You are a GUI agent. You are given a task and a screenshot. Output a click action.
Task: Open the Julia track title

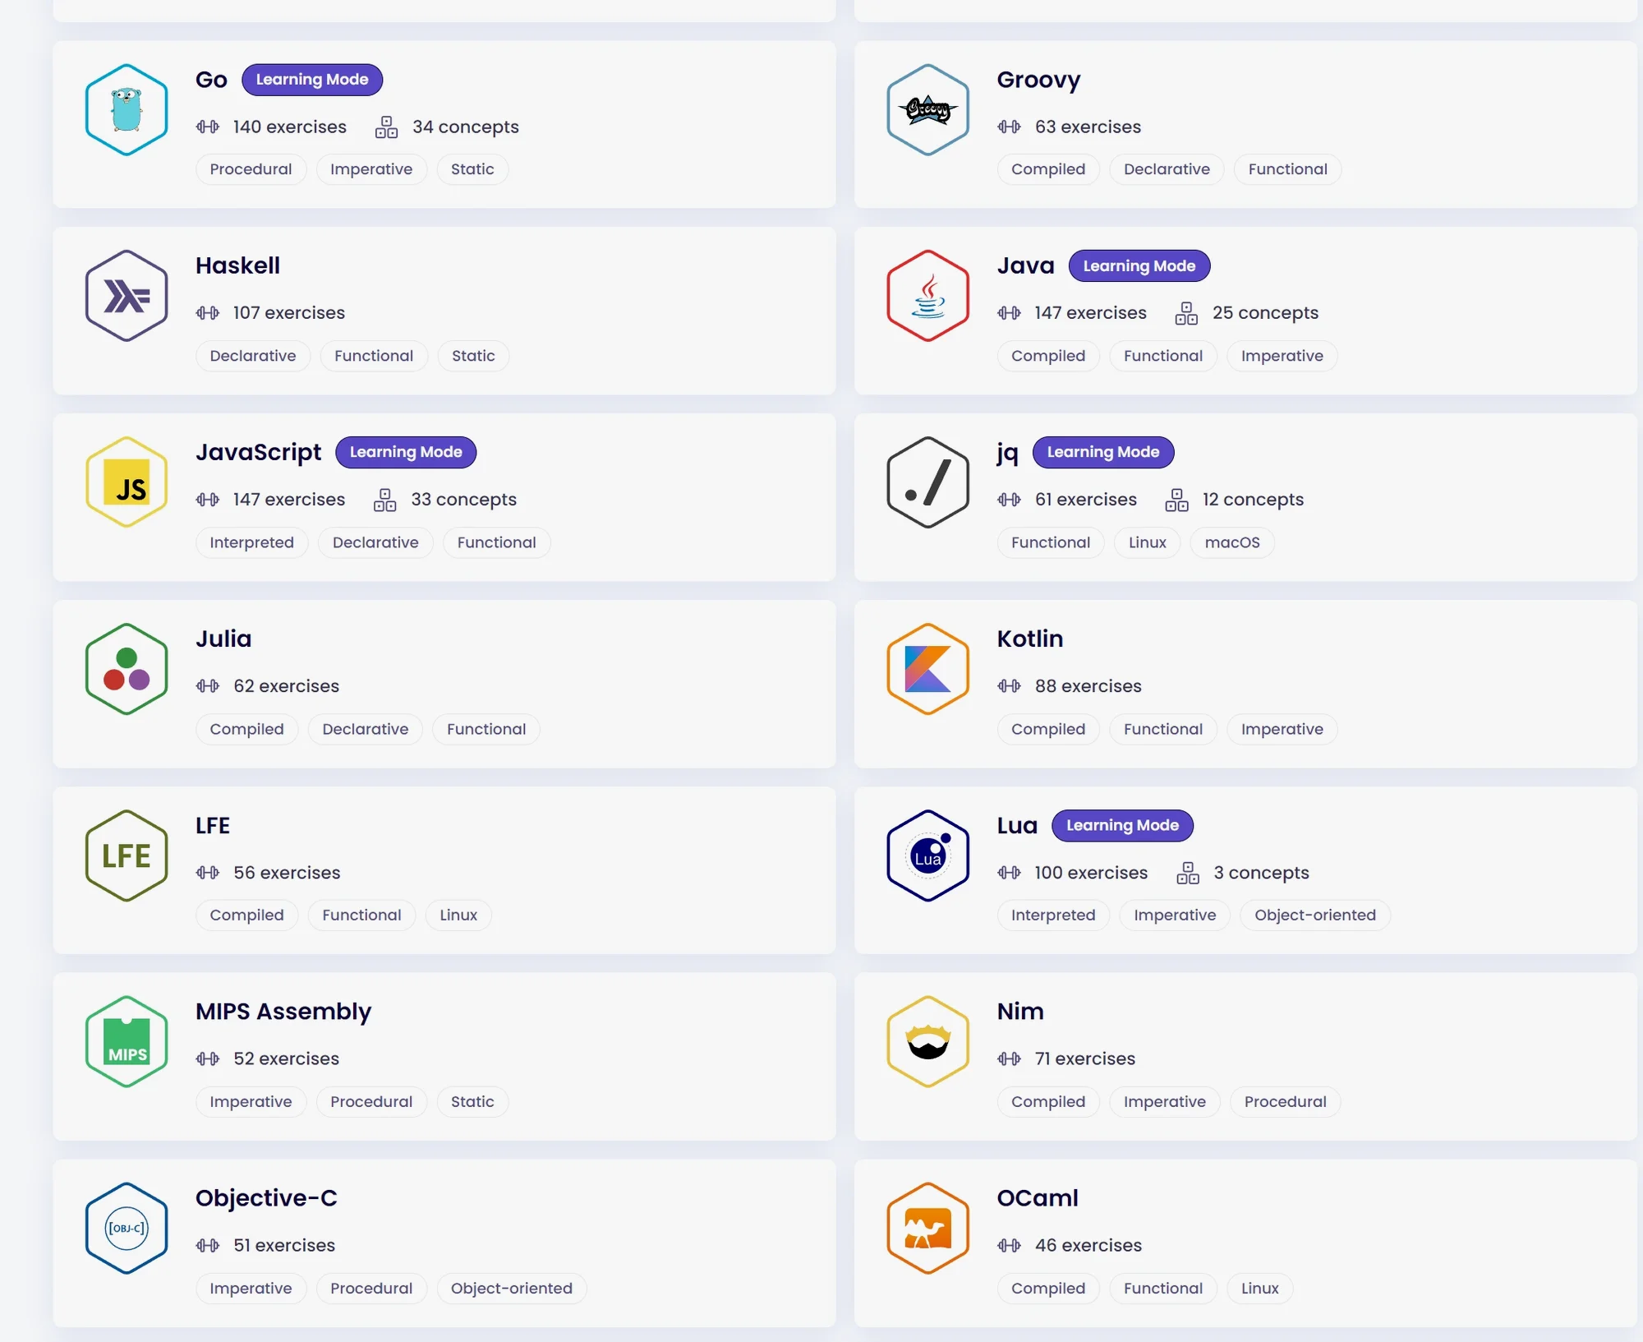point(223,639)
